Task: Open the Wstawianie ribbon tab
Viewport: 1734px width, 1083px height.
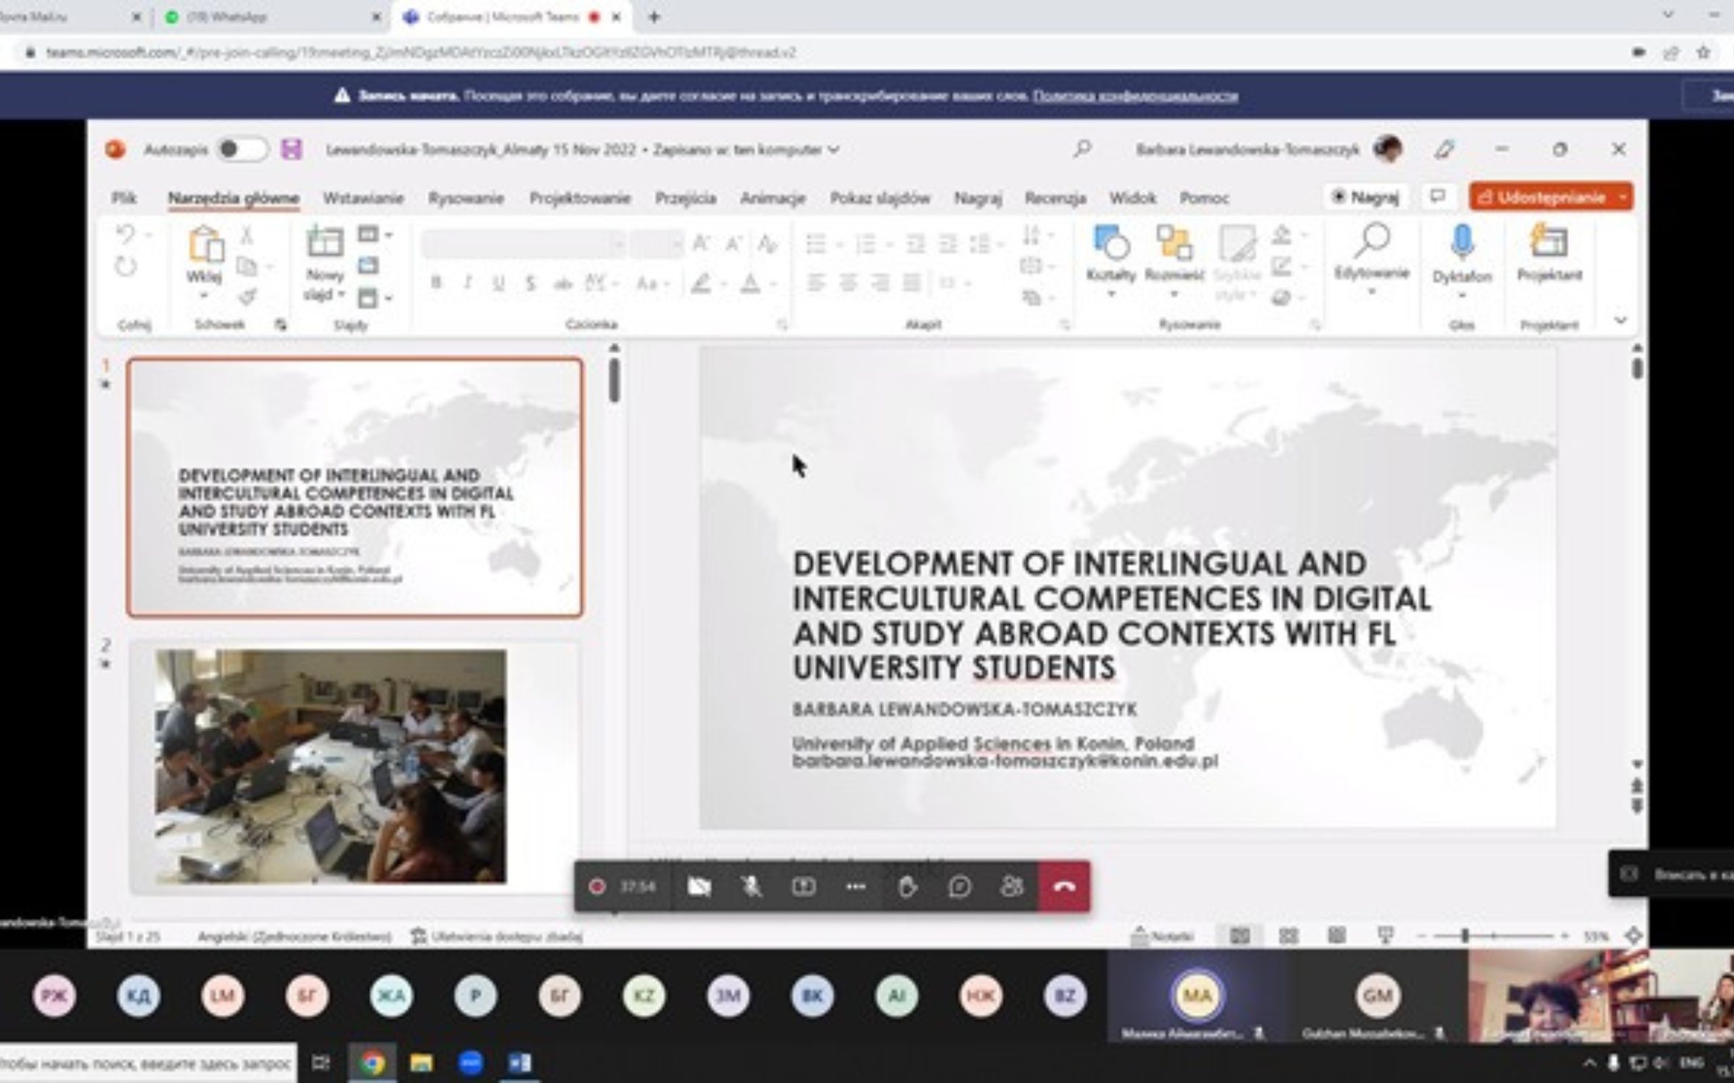Action: [363, 198]
